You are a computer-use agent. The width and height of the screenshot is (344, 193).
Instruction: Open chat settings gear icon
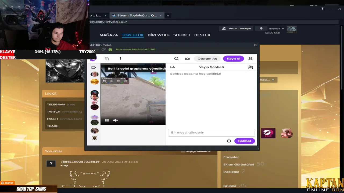click(229, 141)
